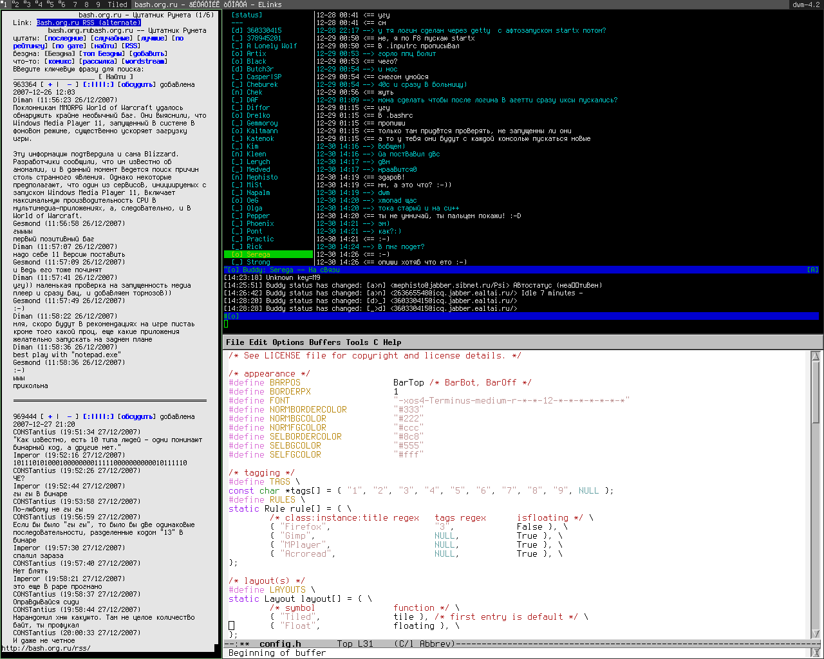Click '(C/l Abbrev)' mode indicator in Emacs
The image size is (824, 659).
[424, 644]
